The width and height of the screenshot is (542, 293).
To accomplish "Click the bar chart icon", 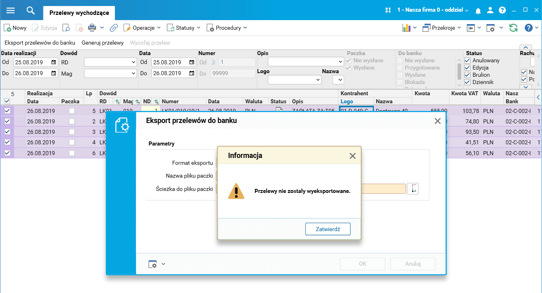I will click(406, 28).
